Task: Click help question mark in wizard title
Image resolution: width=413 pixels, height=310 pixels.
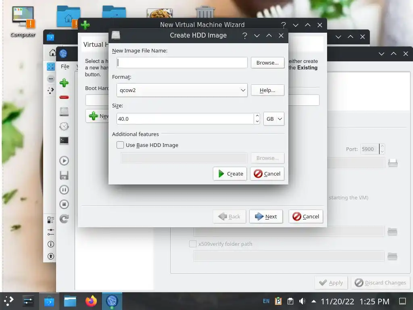Action: (284, 25)
